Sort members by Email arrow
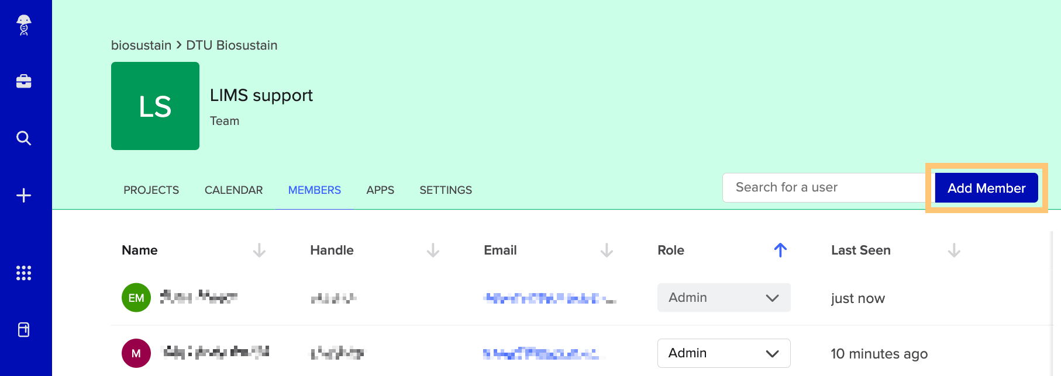 pyautogui.click(x=607, y=250)
